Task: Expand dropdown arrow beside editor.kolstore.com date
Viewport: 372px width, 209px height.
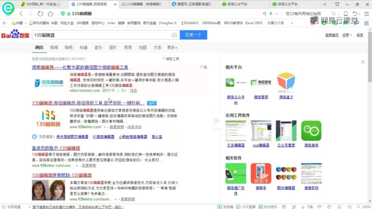Action: point(118,91)
